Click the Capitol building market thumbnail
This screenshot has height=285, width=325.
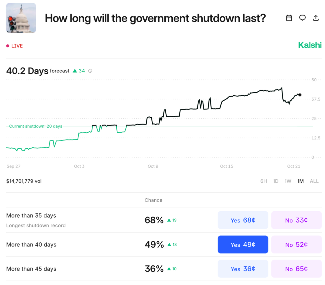coord(21,18)
